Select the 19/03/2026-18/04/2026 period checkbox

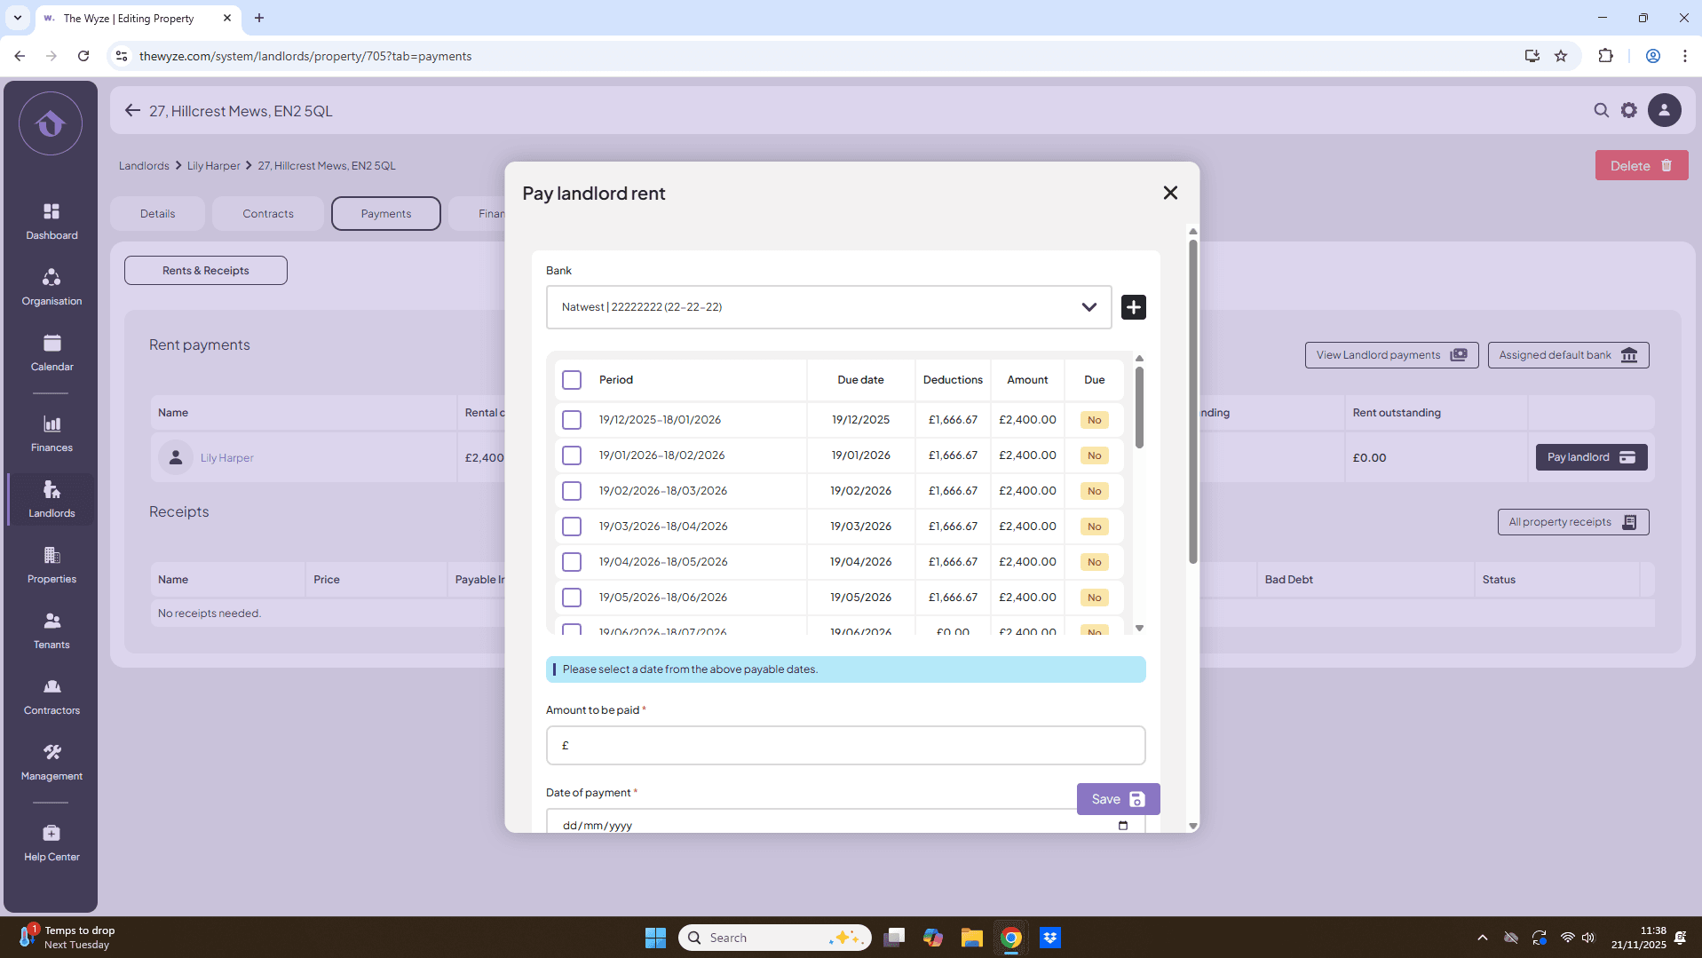click(x=572, y=527)
